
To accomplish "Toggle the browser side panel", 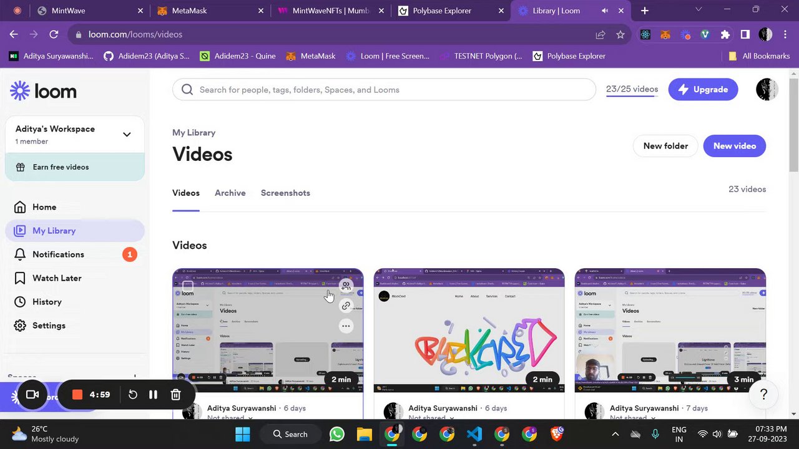I will pos(745,35).
